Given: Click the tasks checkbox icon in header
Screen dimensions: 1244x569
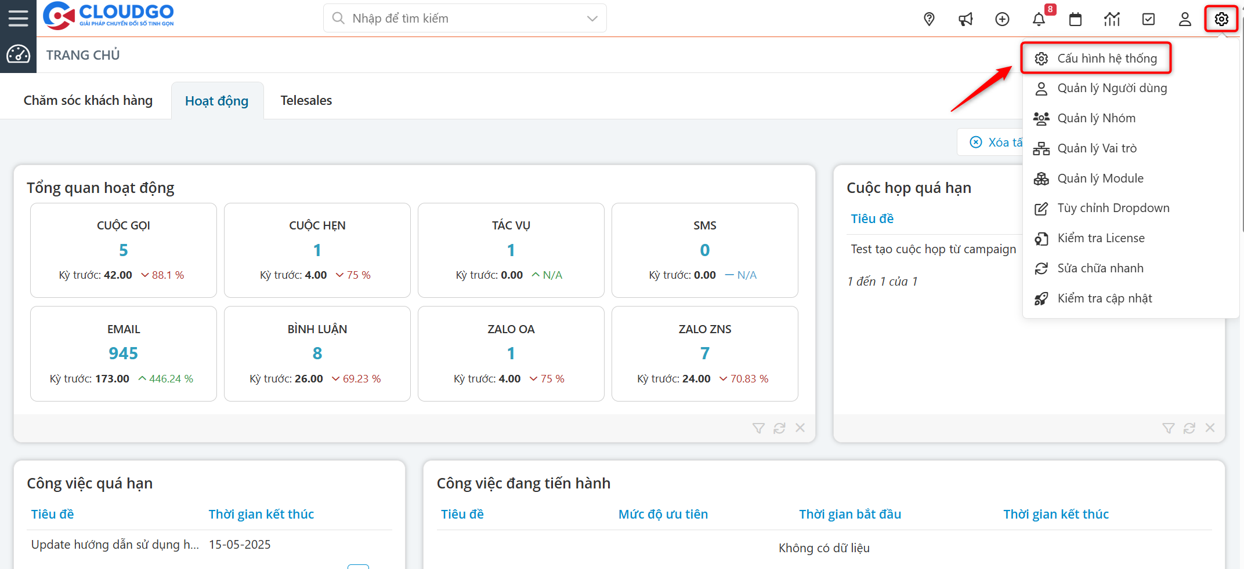Looking at the screenshot, I should coord(1148,19).
